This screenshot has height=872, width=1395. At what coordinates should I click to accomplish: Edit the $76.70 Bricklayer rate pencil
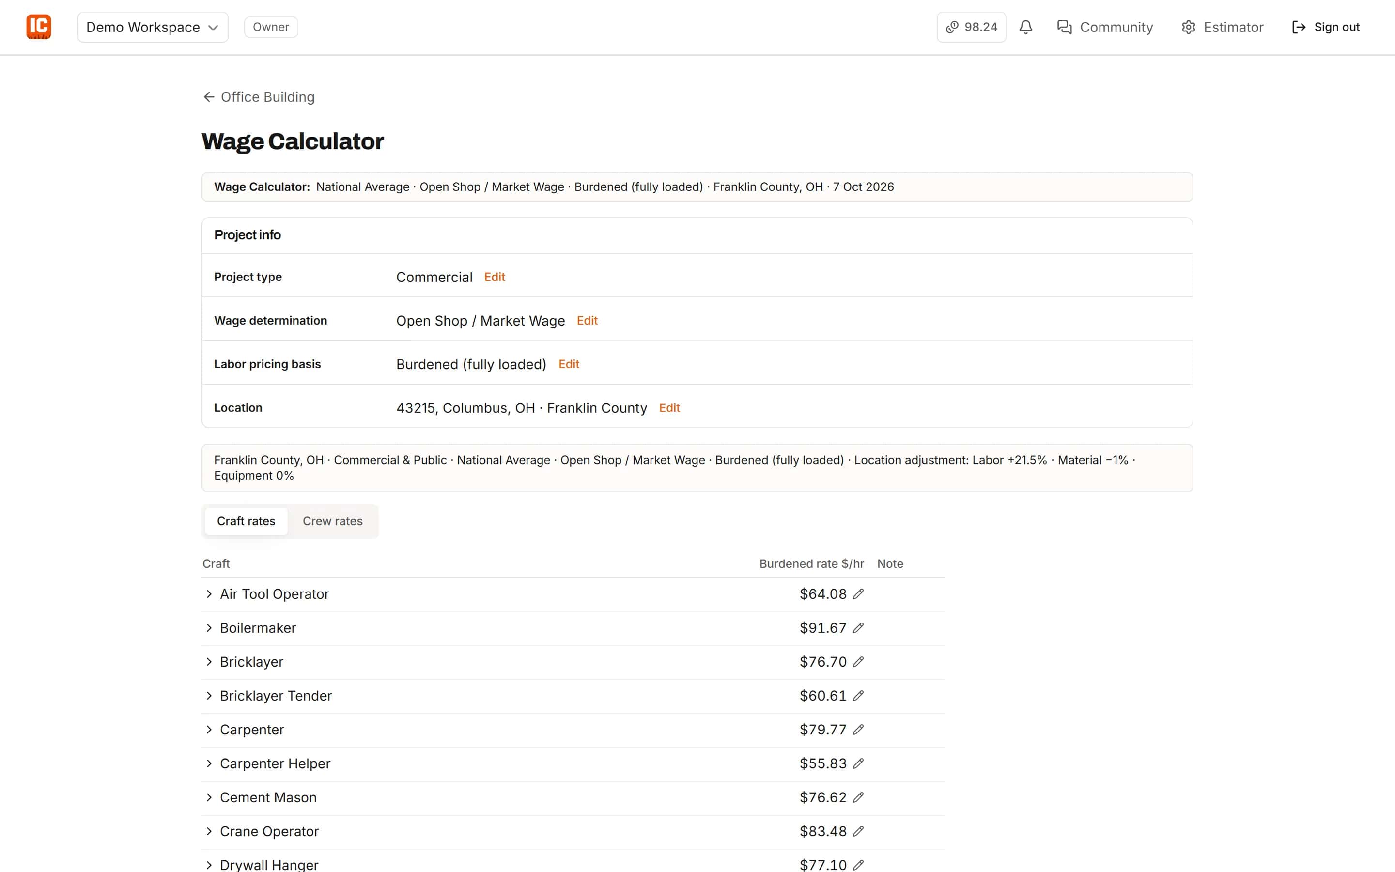[x=858, y=662]
